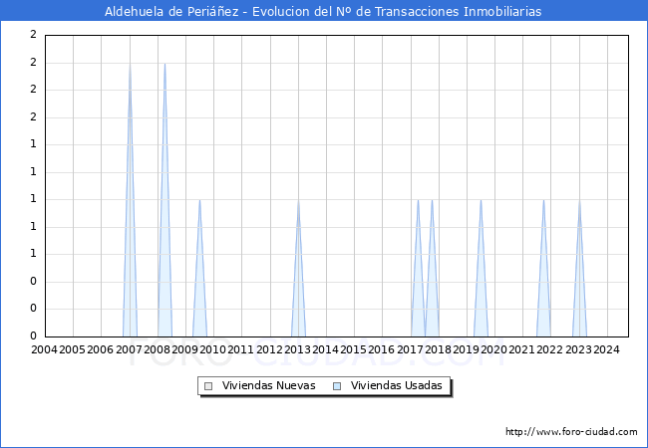
Task: Click the 2004 x-axis label
Action: coord(44,349)
